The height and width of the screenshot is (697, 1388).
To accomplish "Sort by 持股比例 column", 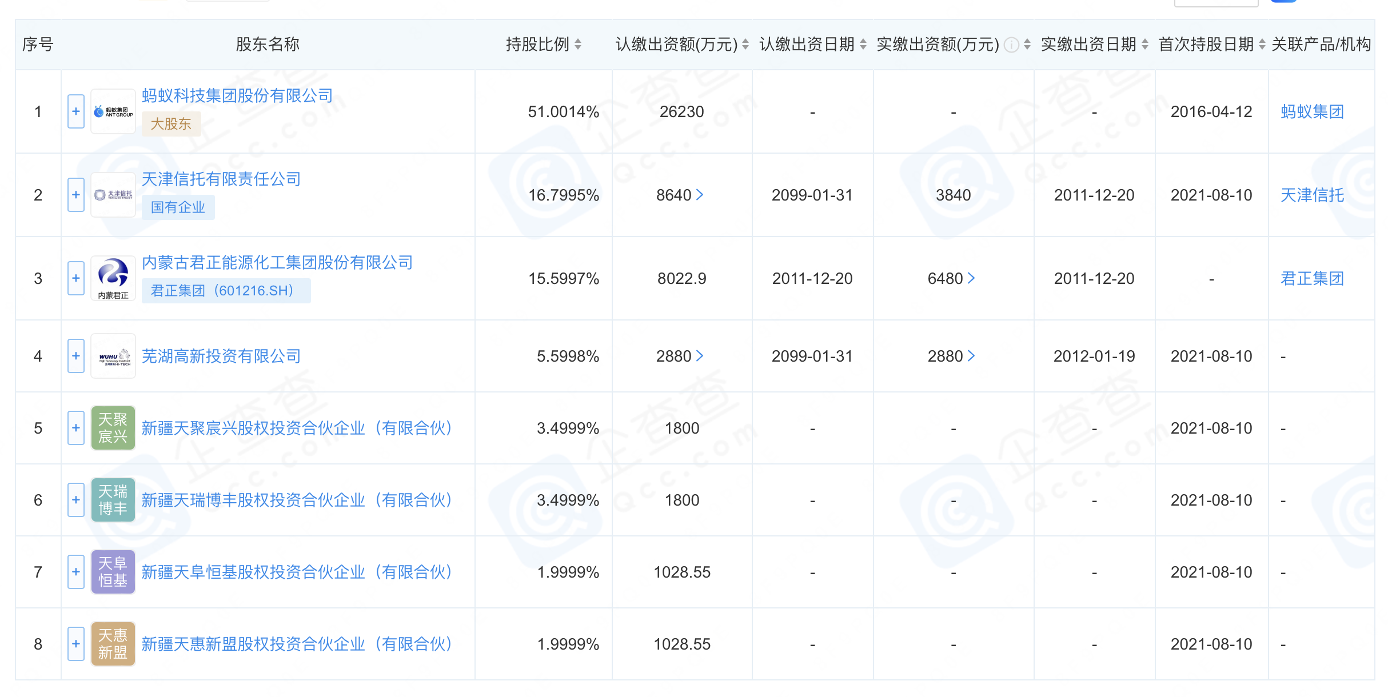I will tap(578, 45).
